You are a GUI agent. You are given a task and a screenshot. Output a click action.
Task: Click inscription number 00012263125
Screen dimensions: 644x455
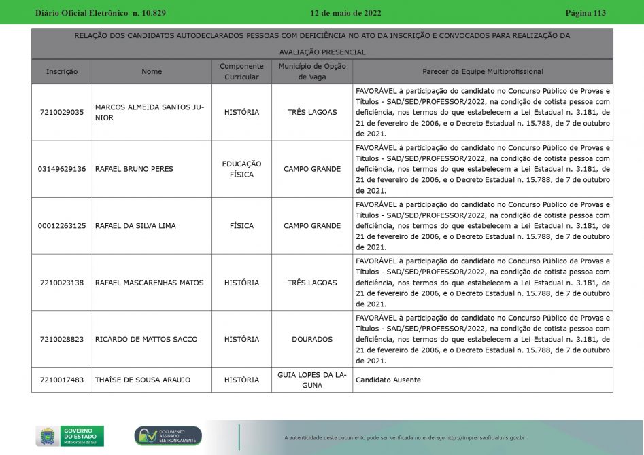pyautogui.click(x=62, y=225)
